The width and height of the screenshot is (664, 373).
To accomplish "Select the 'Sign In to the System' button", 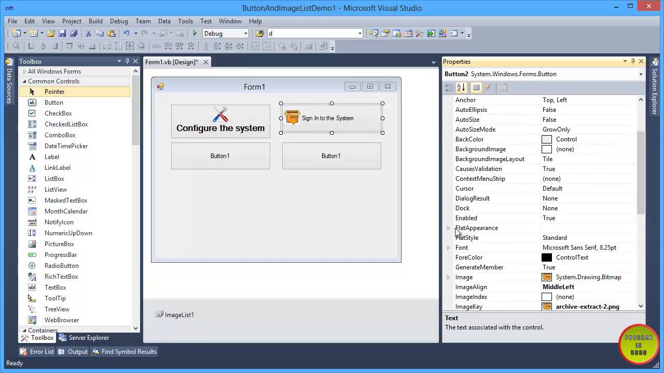I will point(331,118).
